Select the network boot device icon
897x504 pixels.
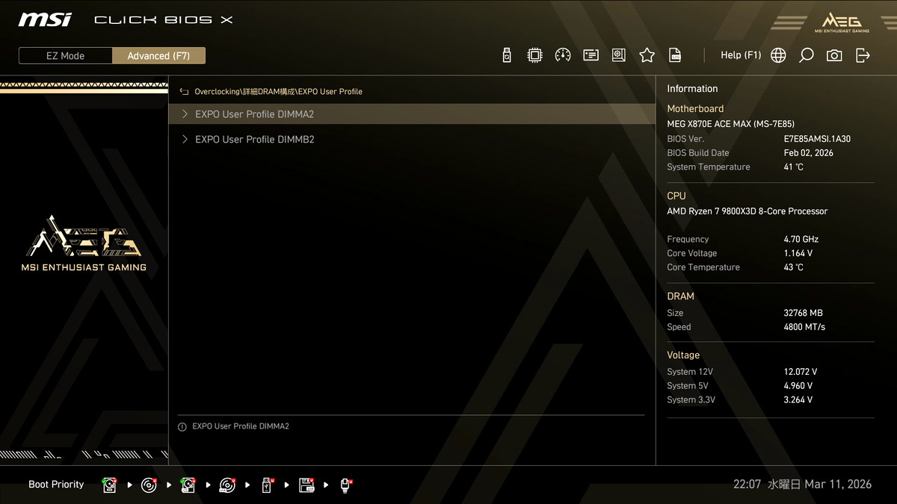coord(346,485)
